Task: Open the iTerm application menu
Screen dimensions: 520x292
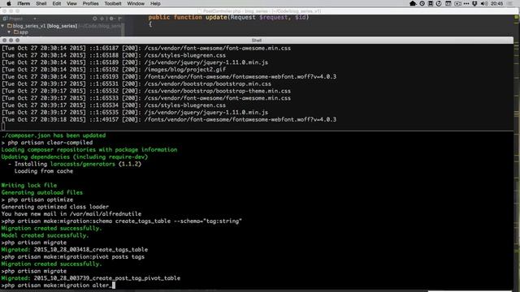Action: [x=24, y=3]
